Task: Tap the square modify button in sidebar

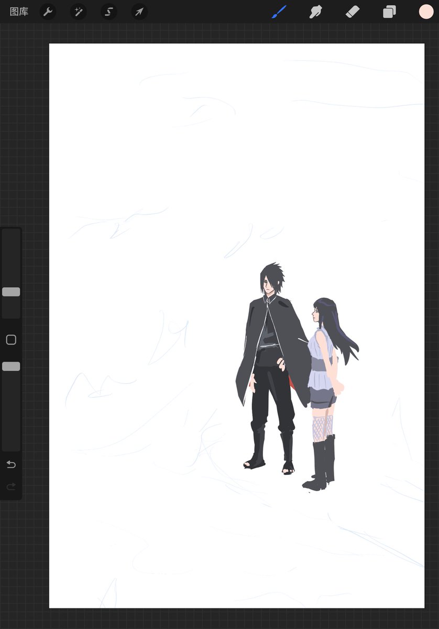Action: pos(11,340)
